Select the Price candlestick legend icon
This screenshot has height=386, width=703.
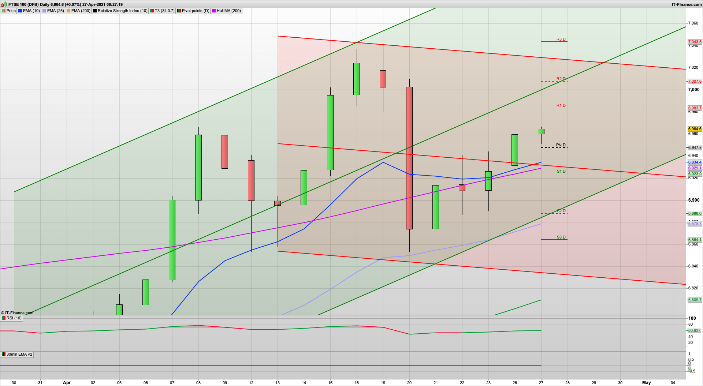4,11
